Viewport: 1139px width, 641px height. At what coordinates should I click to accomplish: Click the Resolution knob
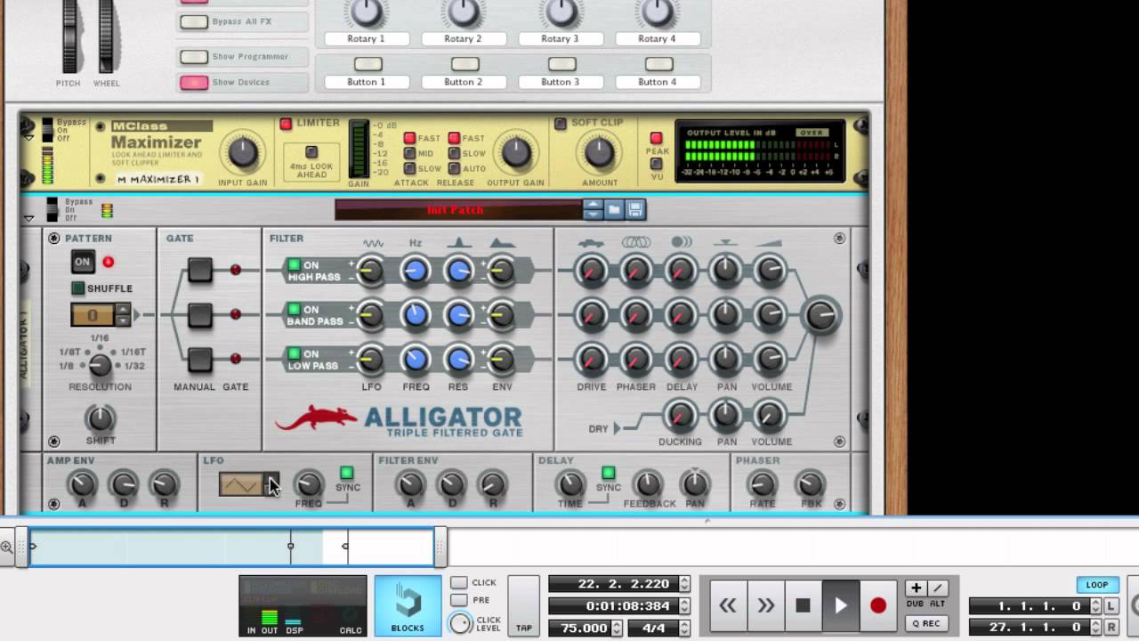[100, 364]
